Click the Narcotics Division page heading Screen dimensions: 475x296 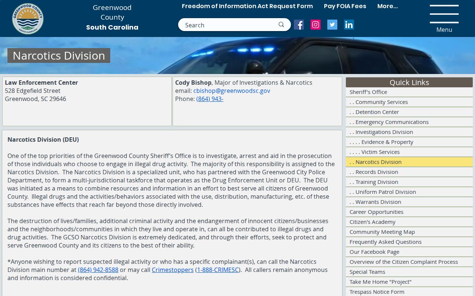[59, 55]
